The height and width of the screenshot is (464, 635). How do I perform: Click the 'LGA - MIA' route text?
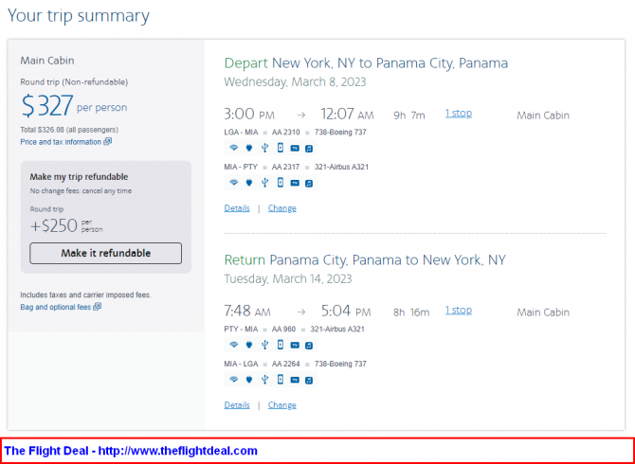click(x=241, y=133)
